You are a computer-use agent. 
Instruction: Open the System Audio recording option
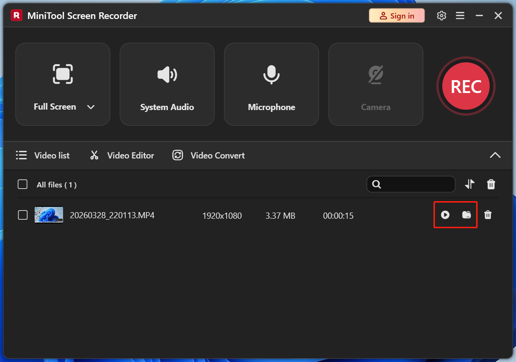(x=167, y=74)
